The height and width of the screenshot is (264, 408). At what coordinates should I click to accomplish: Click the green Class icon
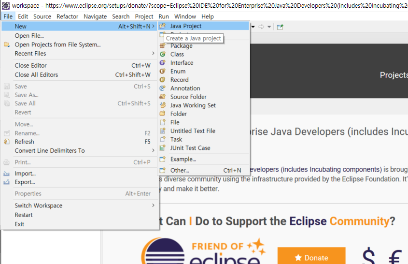pos(163,54)
